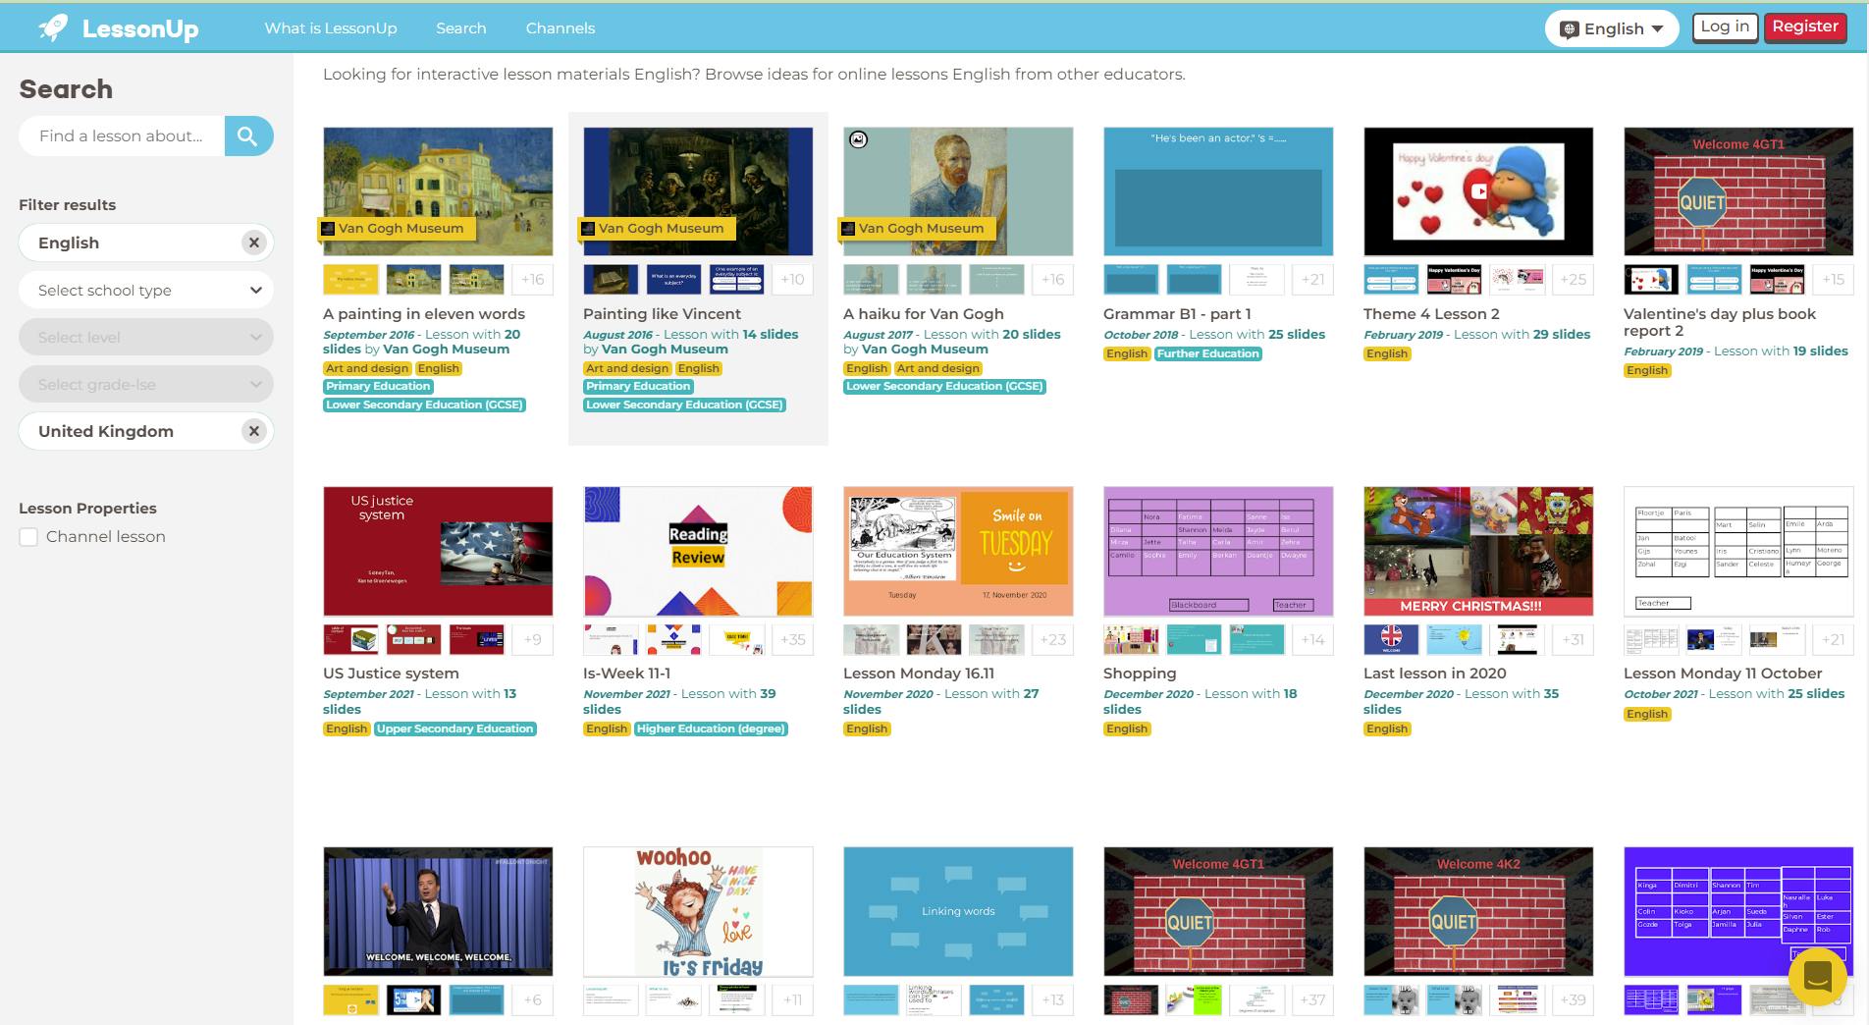Viewport: 1869px width, 1025px height.
Task: Expand the English language selector
Action: (1613, 28)
